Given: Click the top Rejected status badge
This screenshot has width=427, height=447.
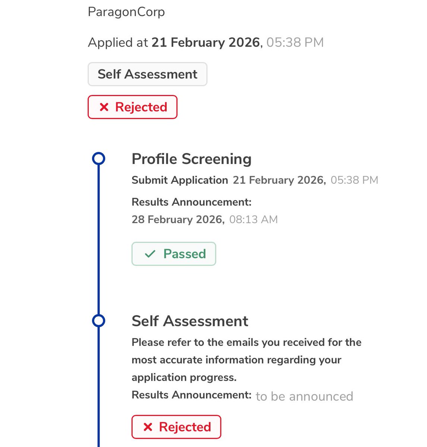Looking at the screenshot, I should (x=132, y=107).
